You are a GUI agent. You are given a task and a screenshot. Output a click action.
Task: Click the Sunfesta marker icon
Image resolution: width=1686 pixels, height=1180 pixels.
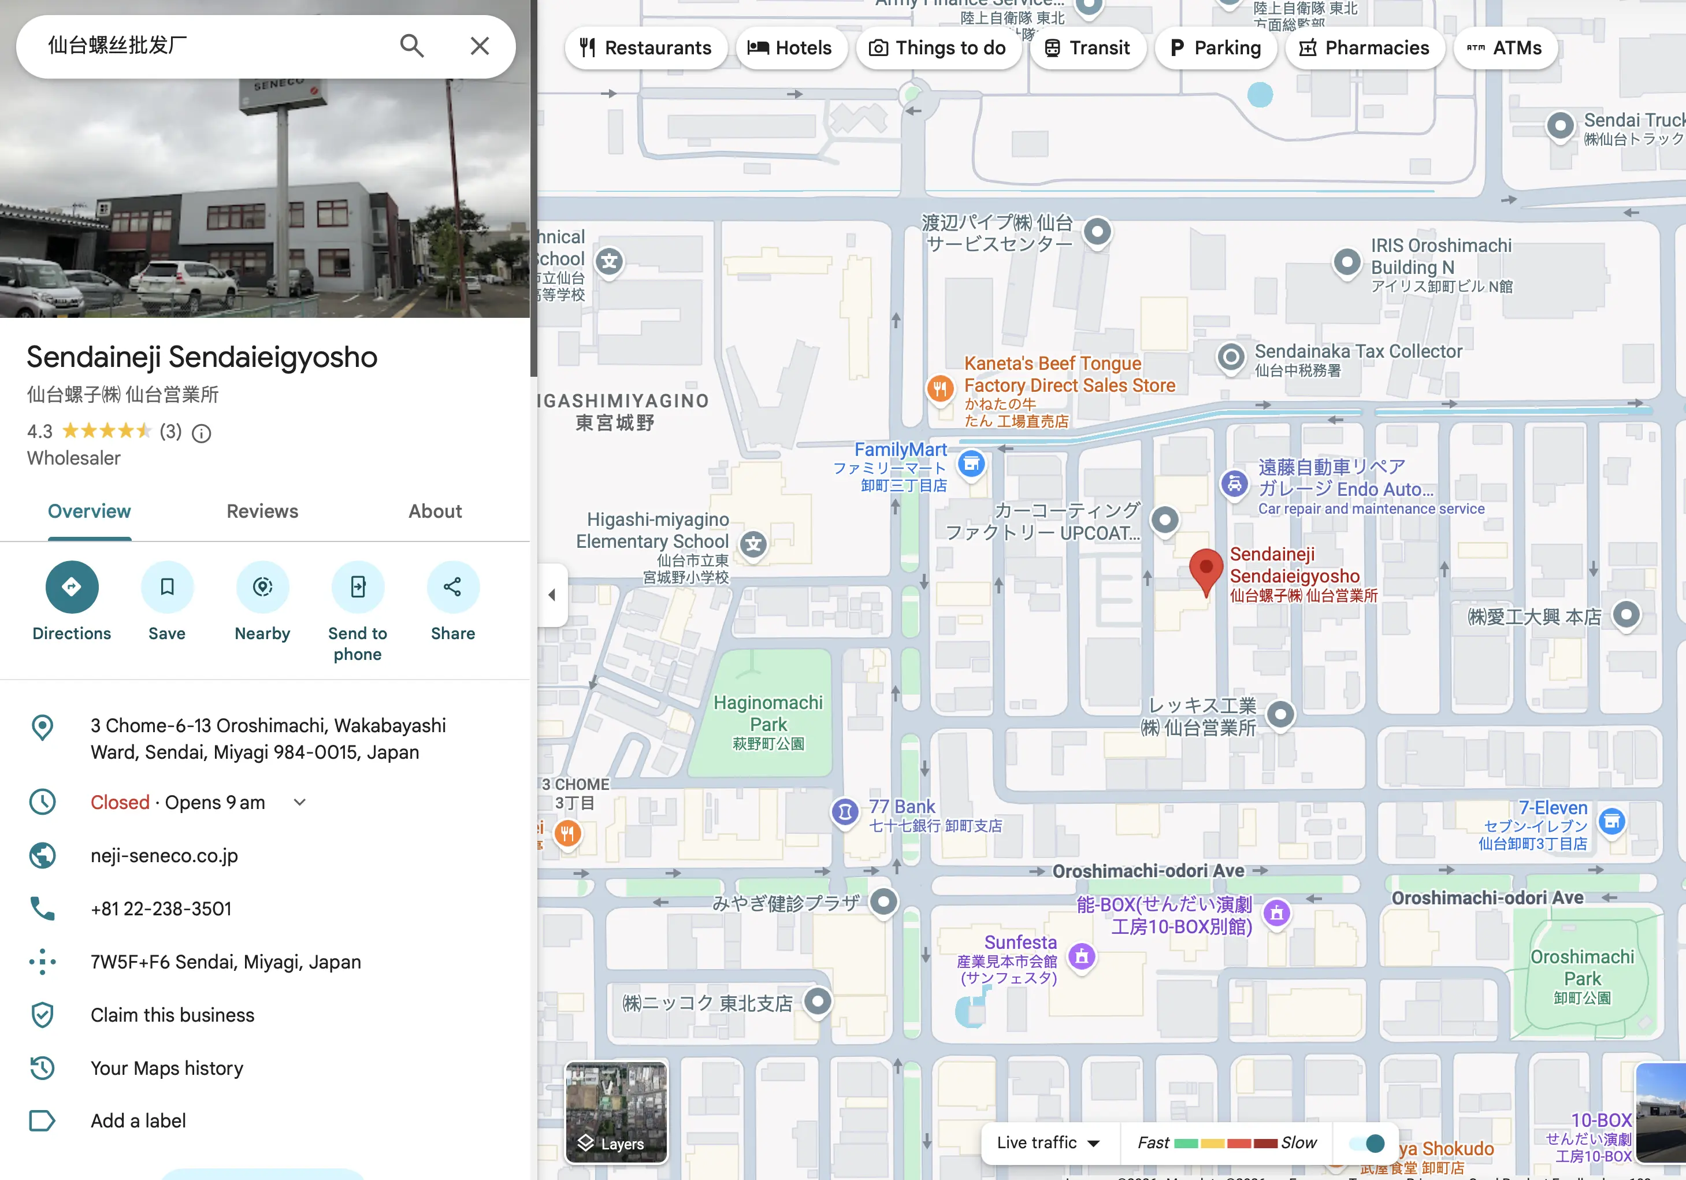[x=1081, y=957]
